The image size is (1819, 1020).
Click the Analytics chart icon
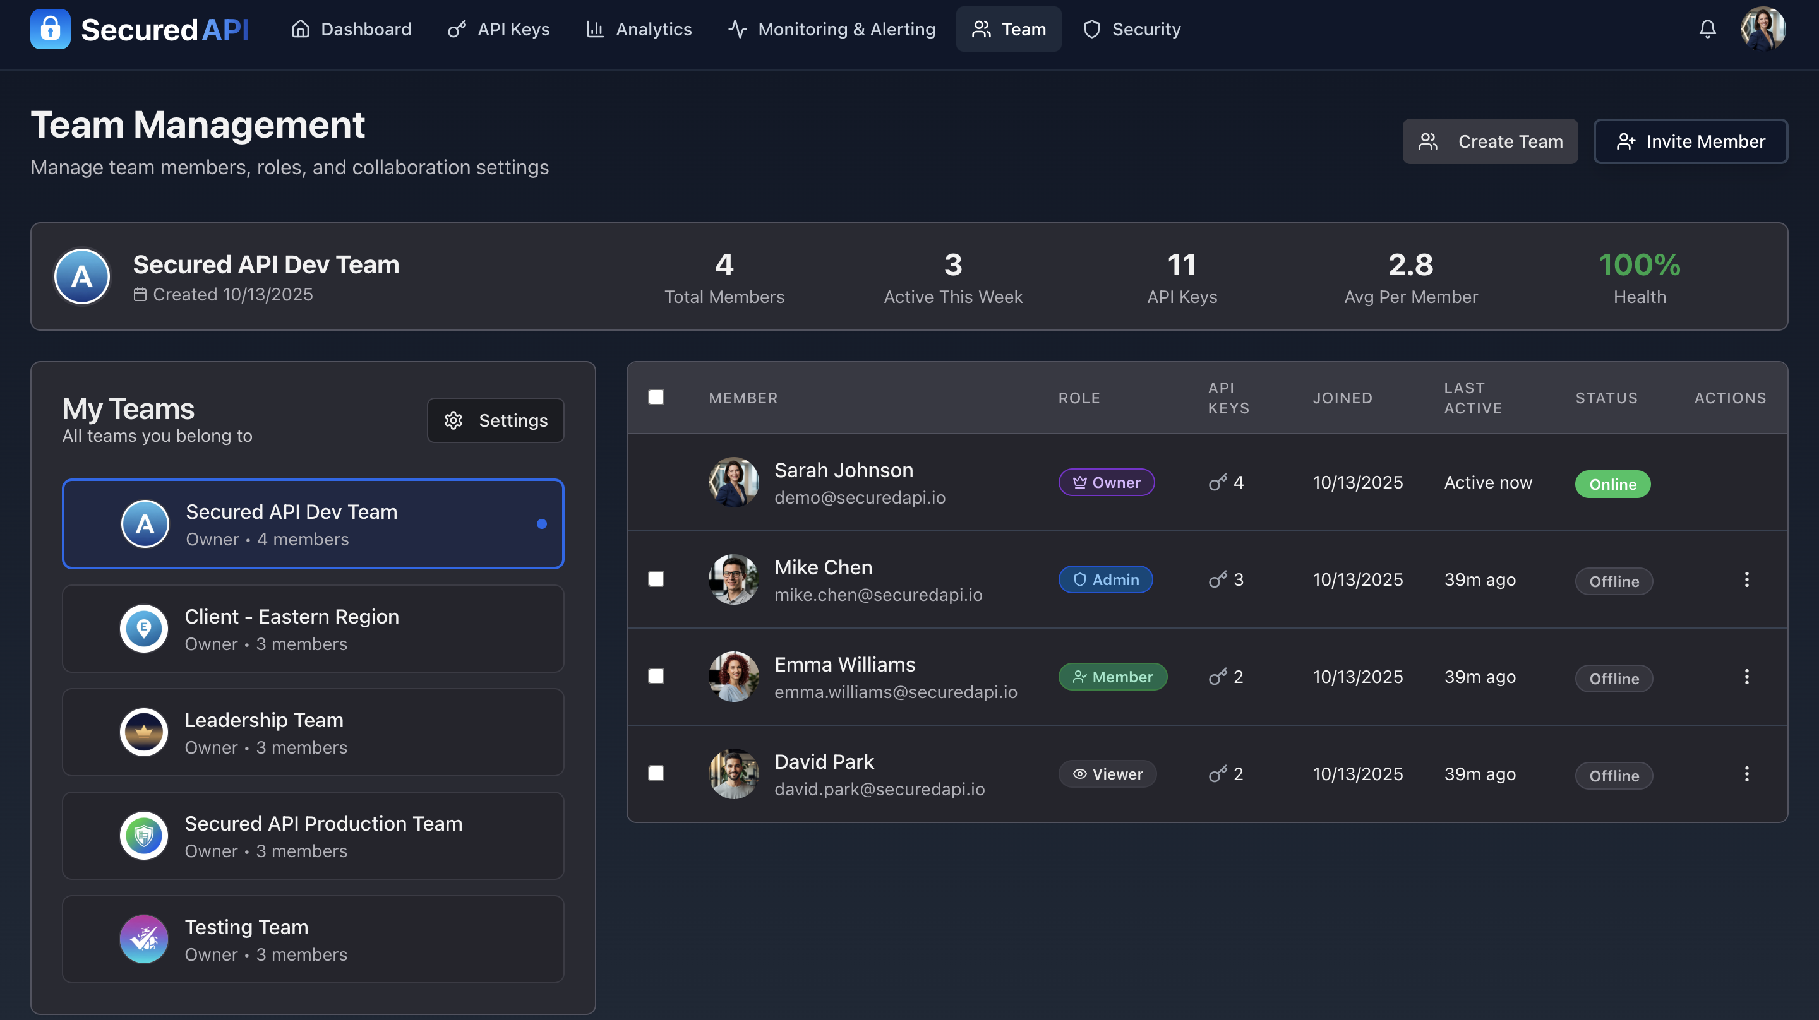point(595,29)
